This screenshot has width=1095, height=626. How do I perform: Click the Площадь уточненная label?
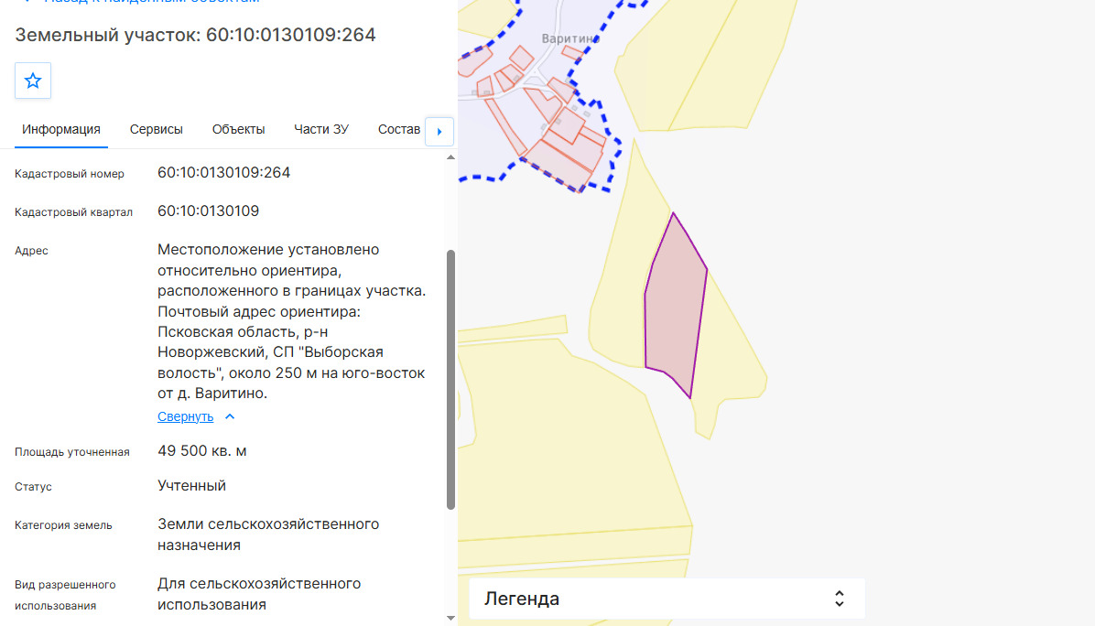tap(72, 452)
